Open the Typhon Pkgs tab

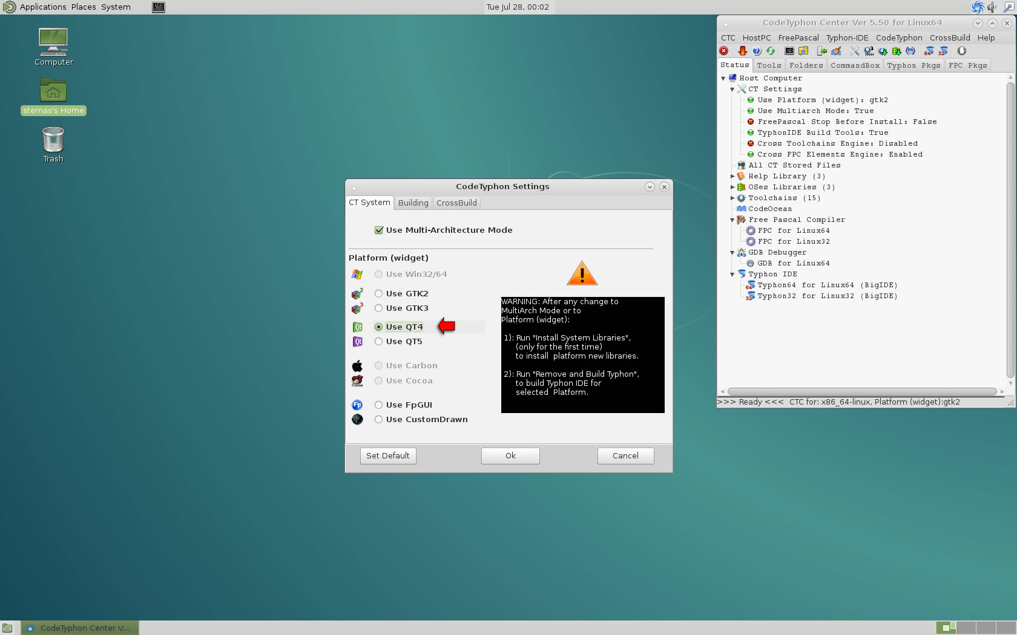pyautogui.click(x=913, y=65)
